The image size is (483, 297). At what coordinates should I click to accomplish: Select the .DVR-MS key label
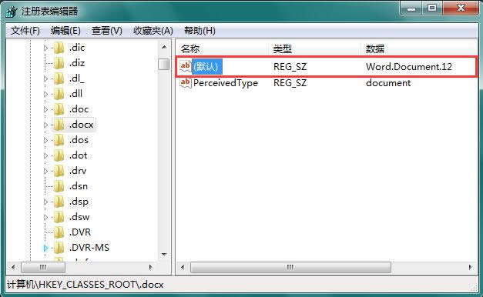point(89,248)
